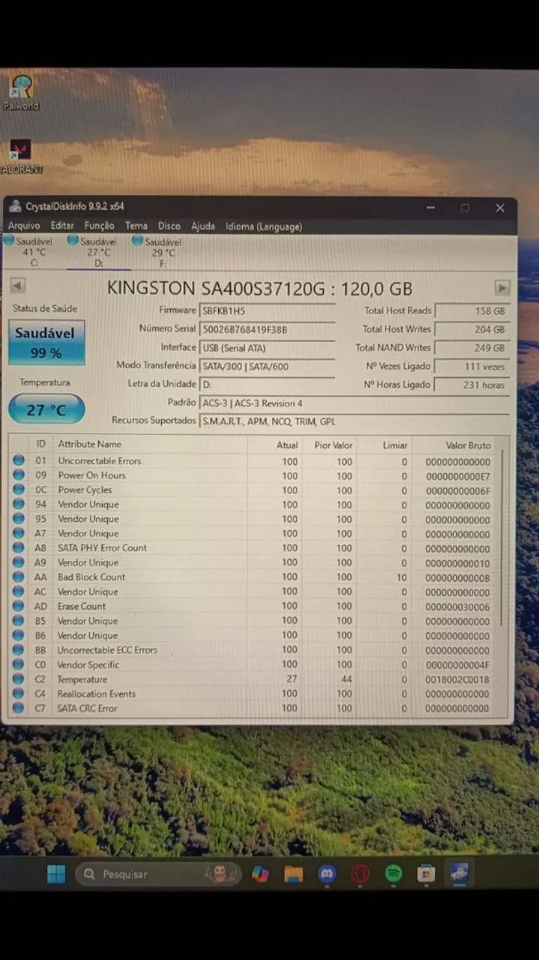The image size is (539, 960).
Task: Click raw value 00000000000B of Bad Block Count
Action: coord(457,577)
